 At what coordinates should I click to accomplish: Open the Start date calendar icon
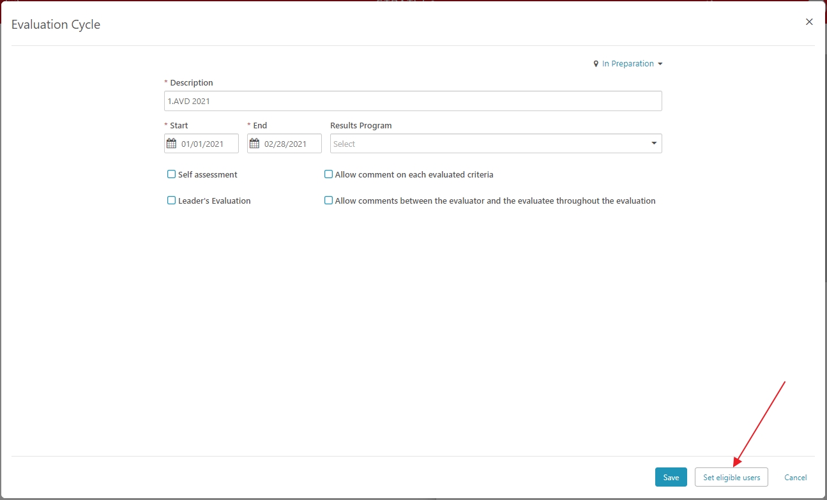(171, 144)
